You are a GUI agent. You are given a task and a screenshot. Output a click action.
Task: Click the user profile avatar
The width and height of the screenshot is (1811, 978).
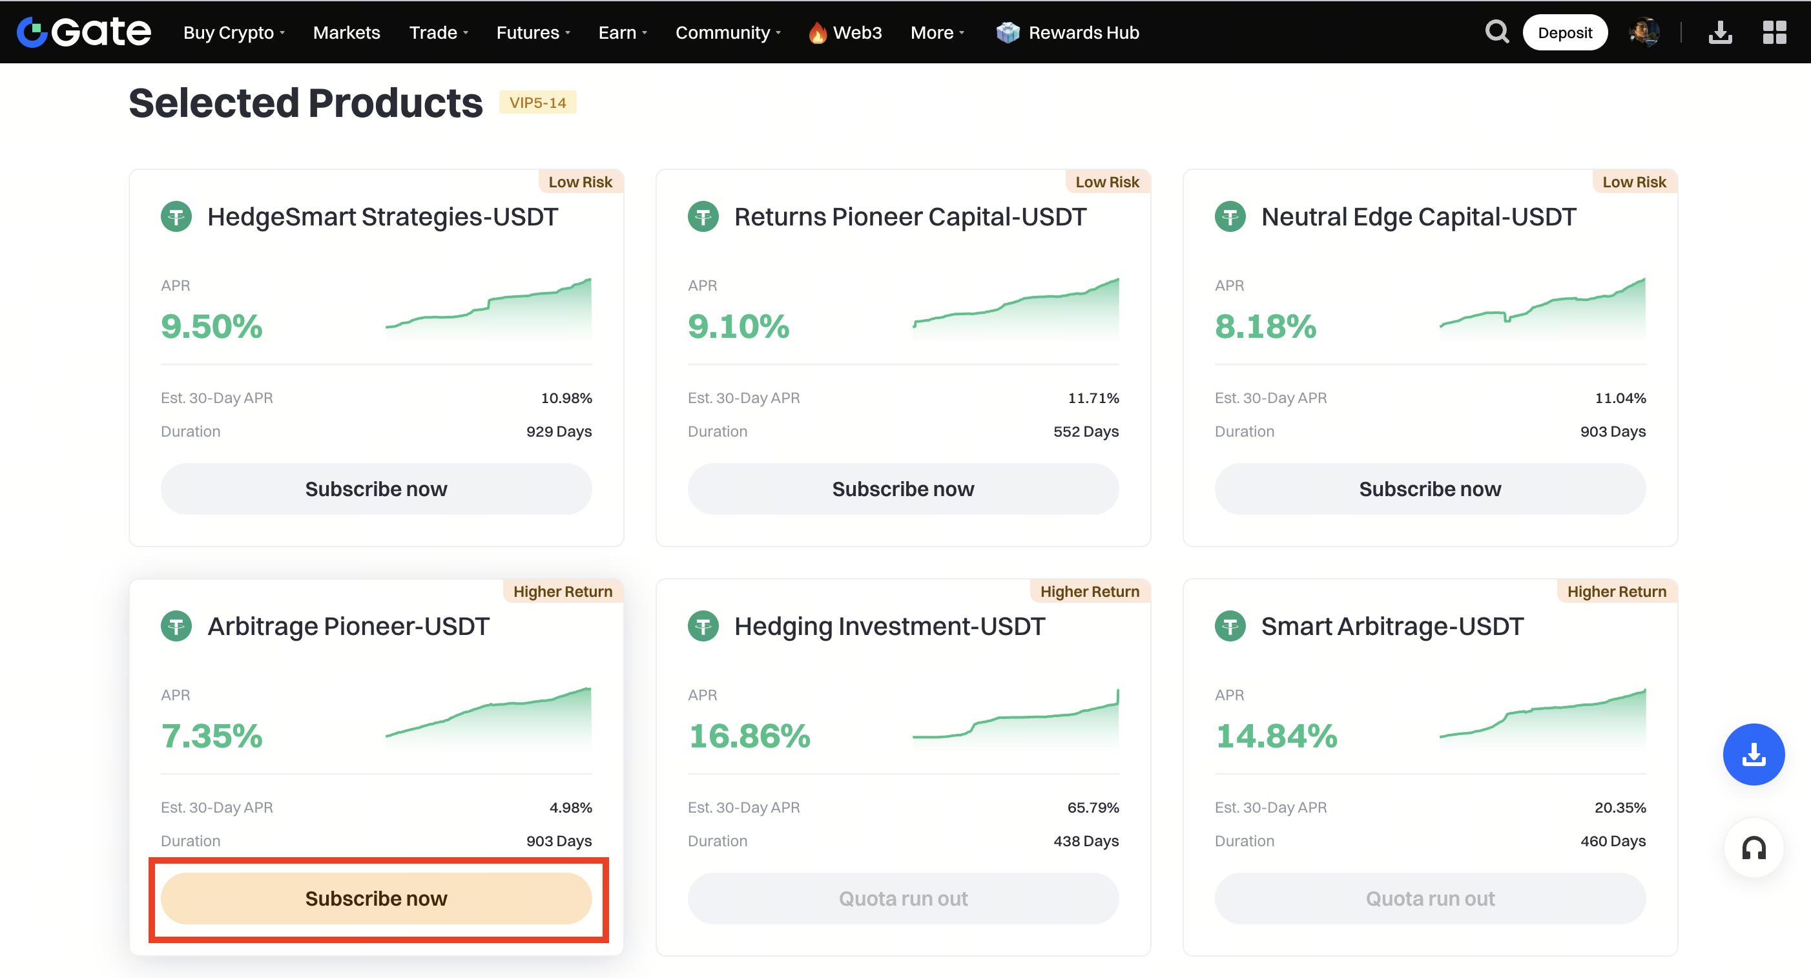coord(1644,32)
